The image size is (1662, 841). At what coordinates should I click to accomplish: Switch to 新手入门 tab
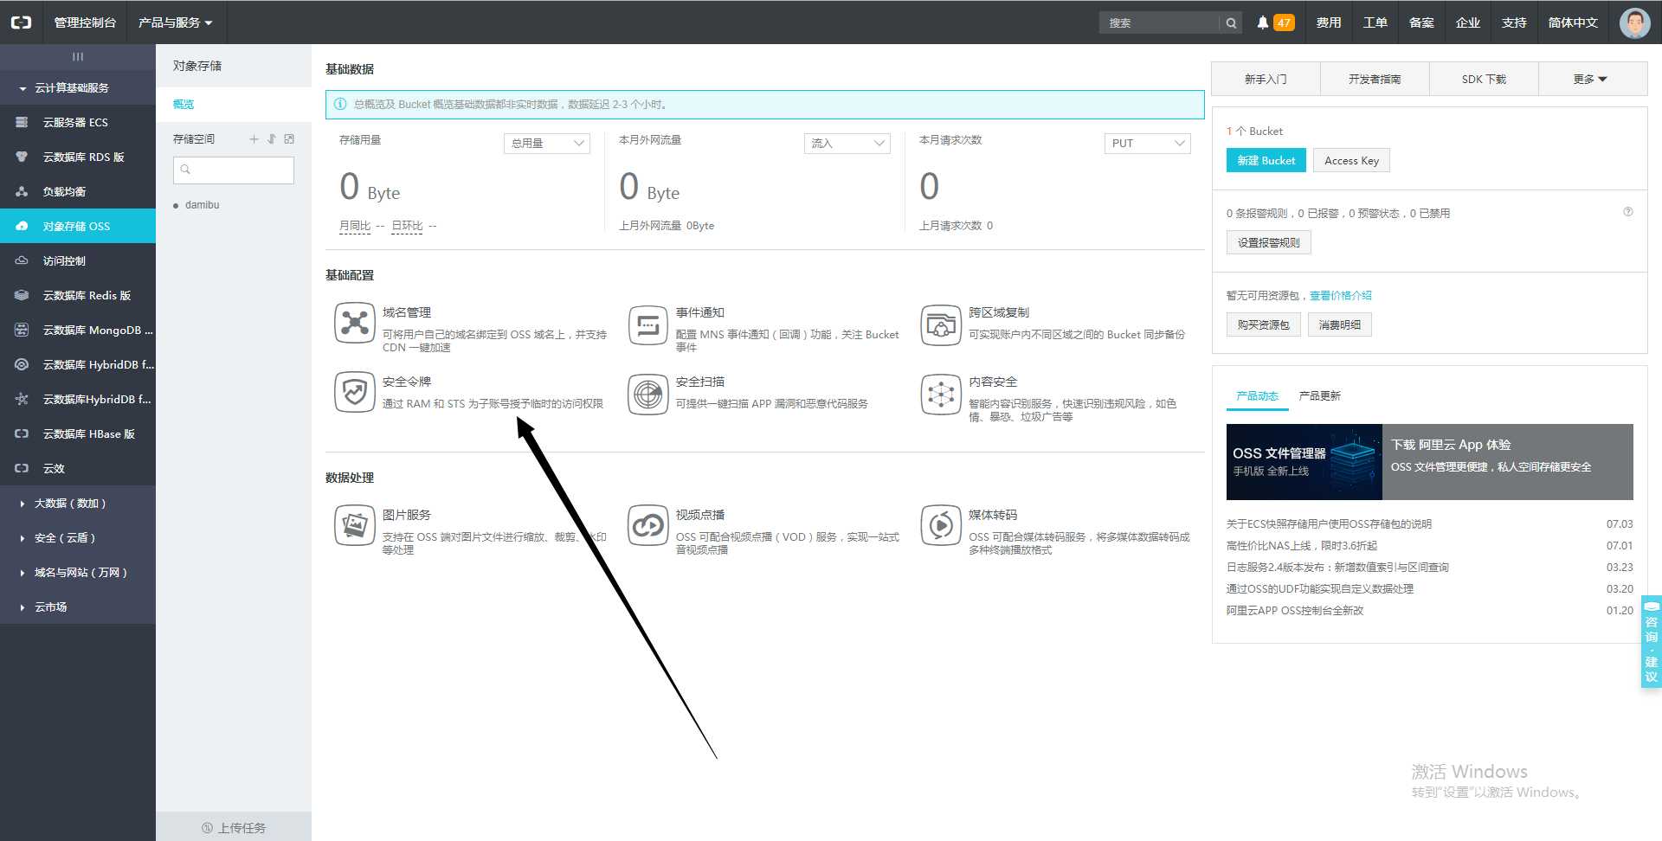(1266, 79)
